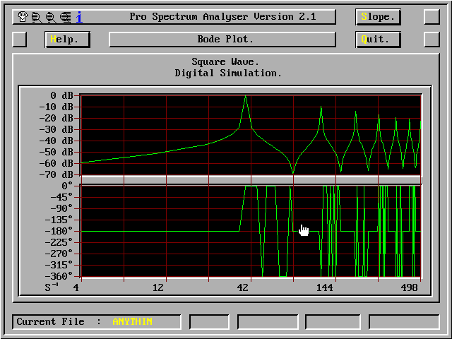
Task: Click the -70 dB axis label
Action: coord(56,174)
